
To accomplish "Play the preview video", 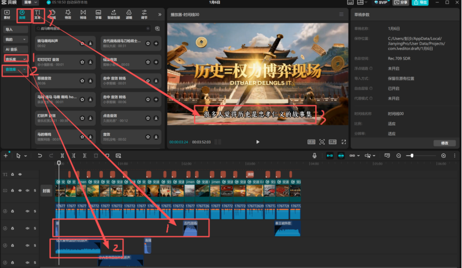I will click(258, 142).
